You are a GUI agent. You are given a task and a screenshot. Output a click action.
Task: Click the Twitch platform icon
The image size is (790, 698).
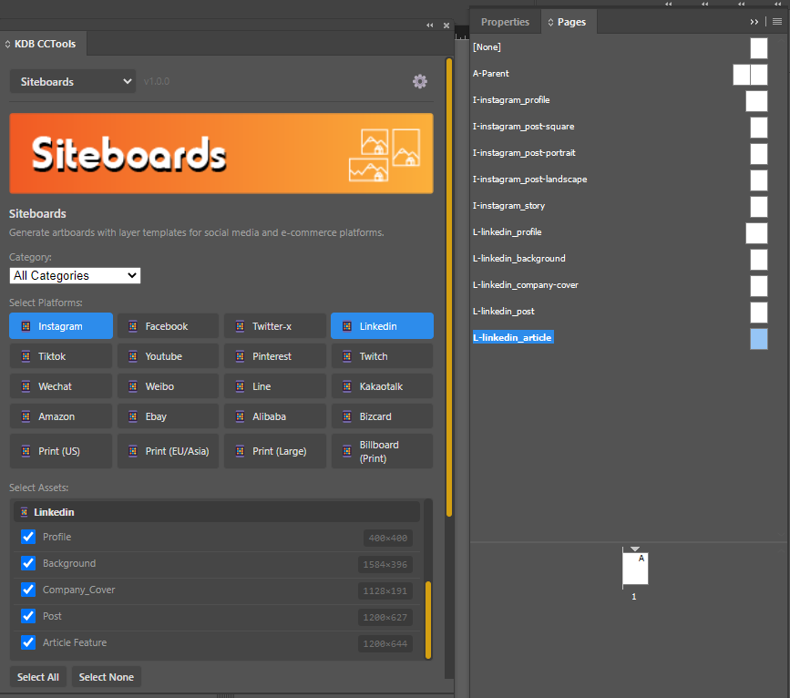pos(347,357)
